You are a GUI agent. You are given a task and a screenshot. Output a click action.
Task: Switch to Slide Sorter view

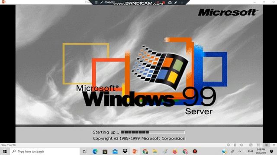(259, 145)
